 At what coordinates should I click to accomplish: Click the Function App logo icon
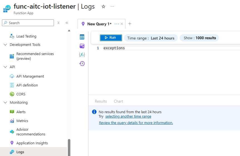(x=7, y=9)
